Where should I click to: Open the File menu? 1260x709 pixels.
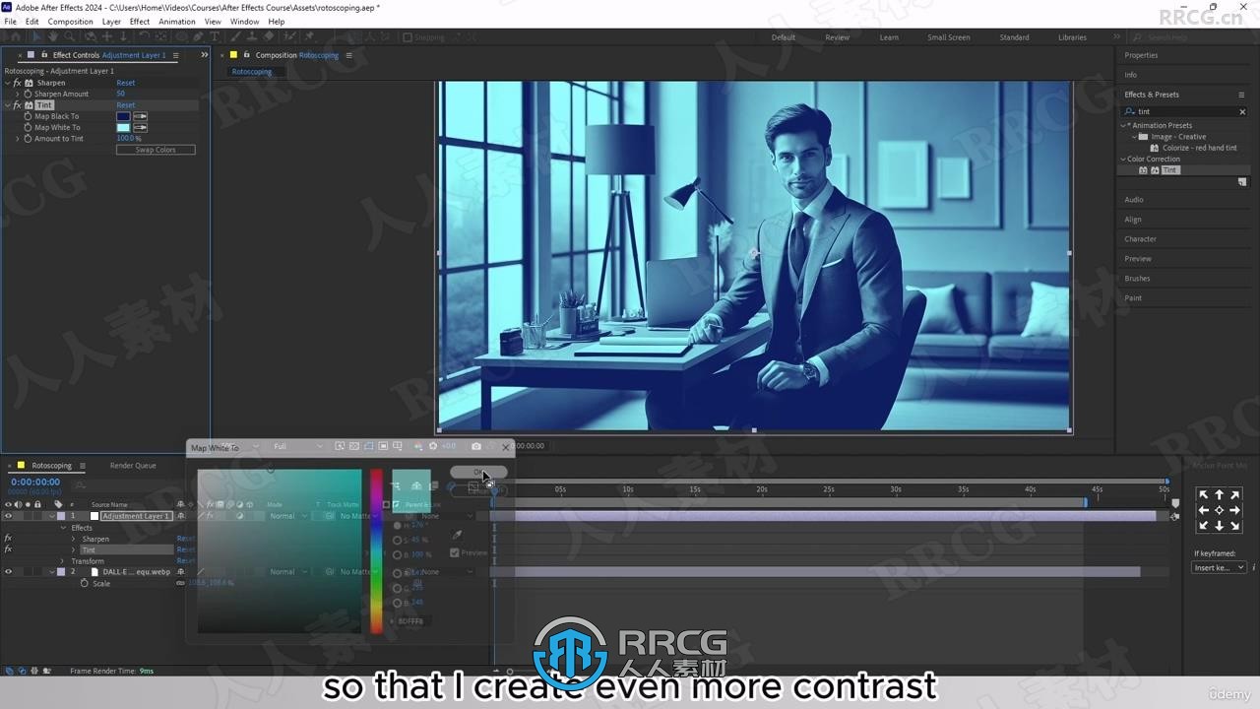click(x=10, y=21)
